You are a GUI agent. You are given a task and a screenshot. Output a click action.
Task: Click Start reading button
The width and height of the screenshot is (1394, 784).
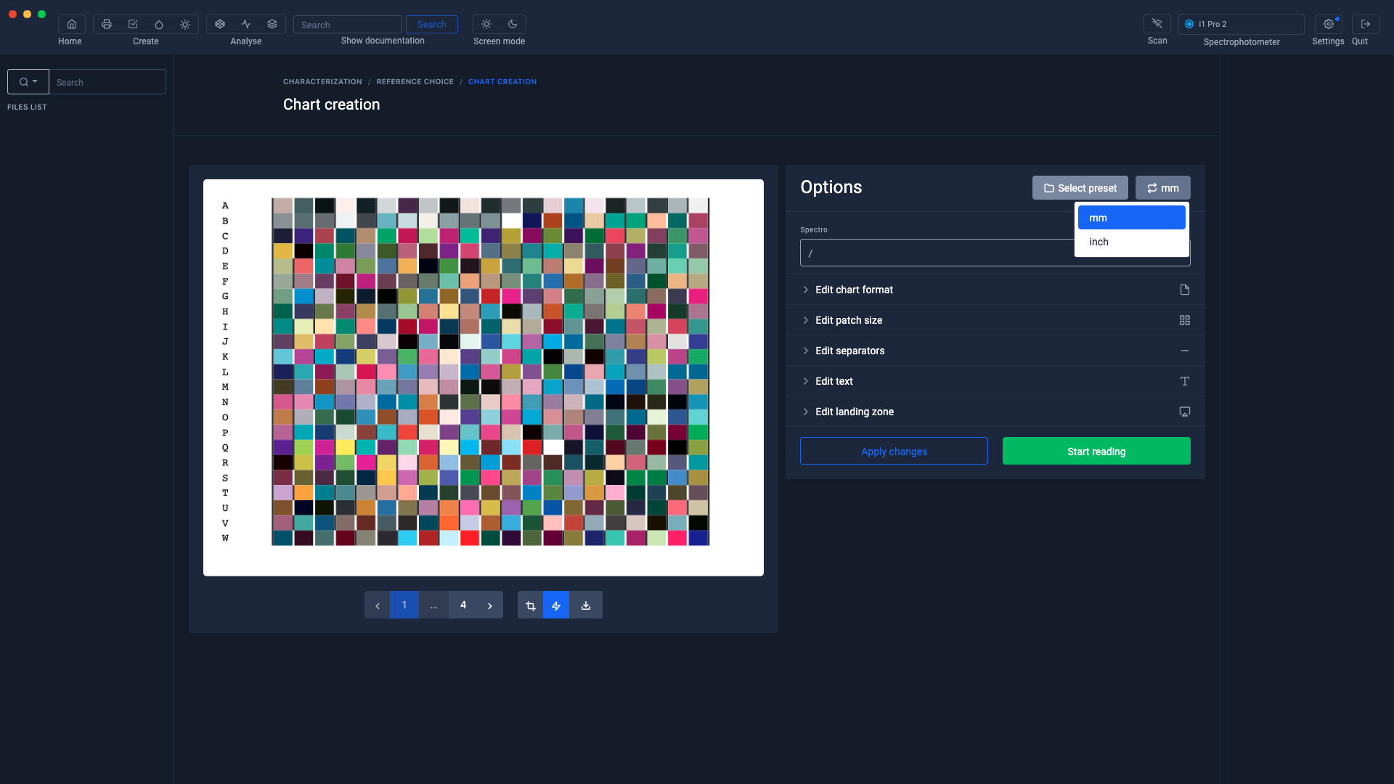1096,451
